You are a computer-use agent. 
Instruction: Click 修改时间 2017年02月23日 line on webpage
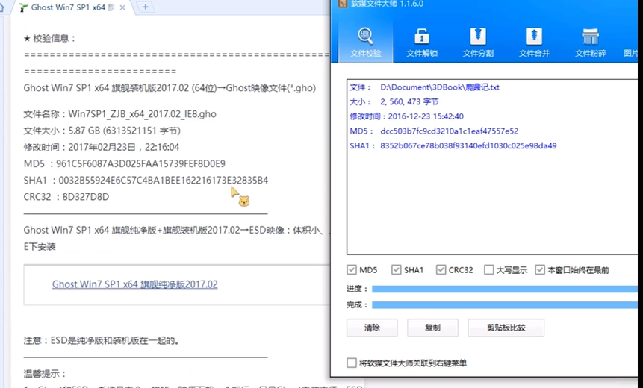(102, 147)
